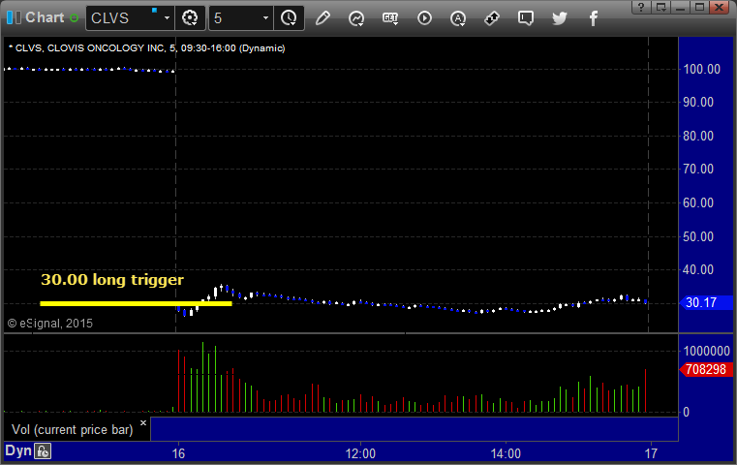737x465 pixels.
Task: Open the time template clock icon
Action: point(289,18)
